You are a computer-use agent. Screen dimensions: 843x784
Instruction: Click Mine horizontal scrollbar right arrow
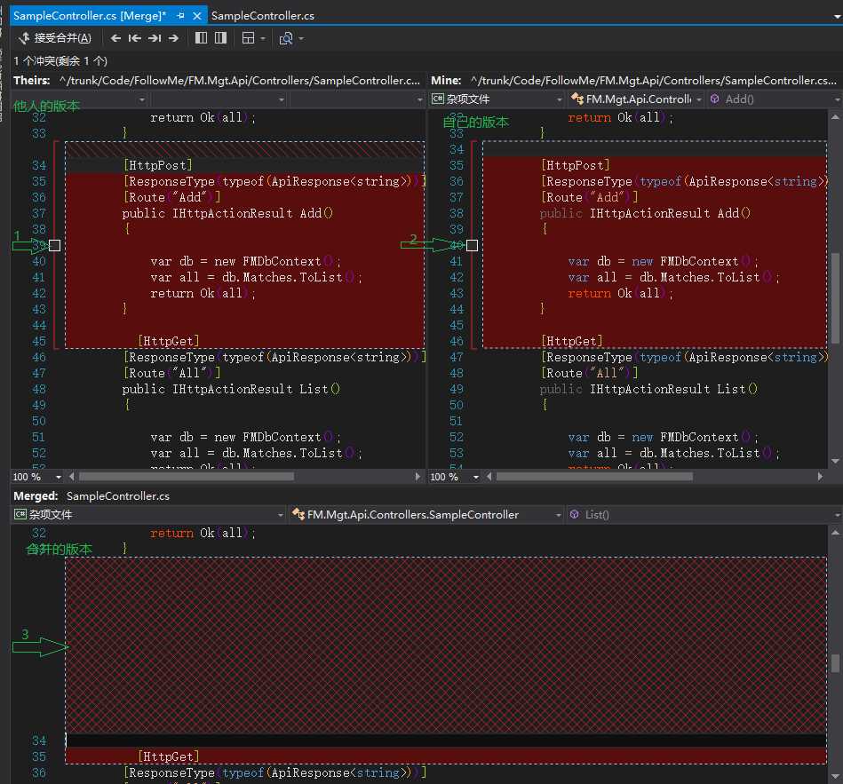[x=820, y=477]
